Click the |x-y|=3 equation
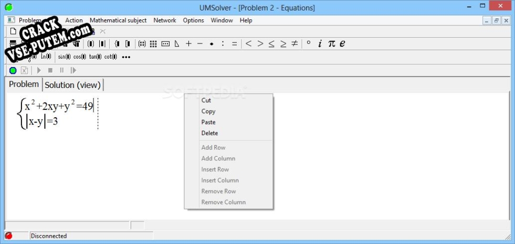515x244 pixels. click(x=42, y=122)
